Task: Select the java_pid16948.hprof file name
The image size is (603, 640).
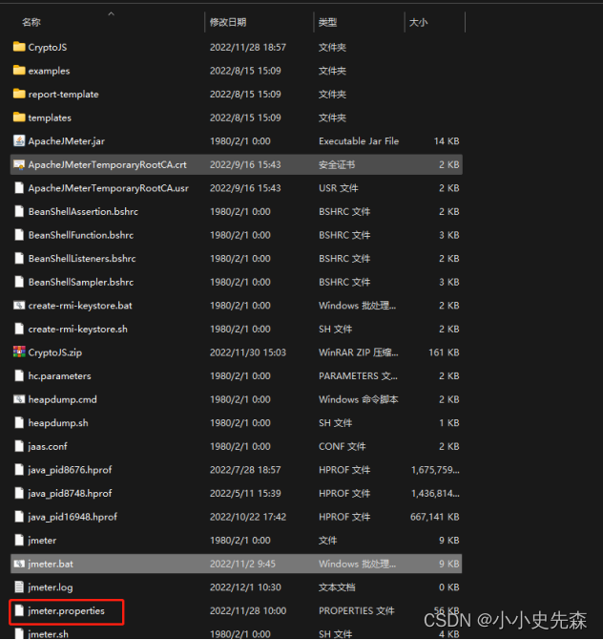Action: (73, 517)
